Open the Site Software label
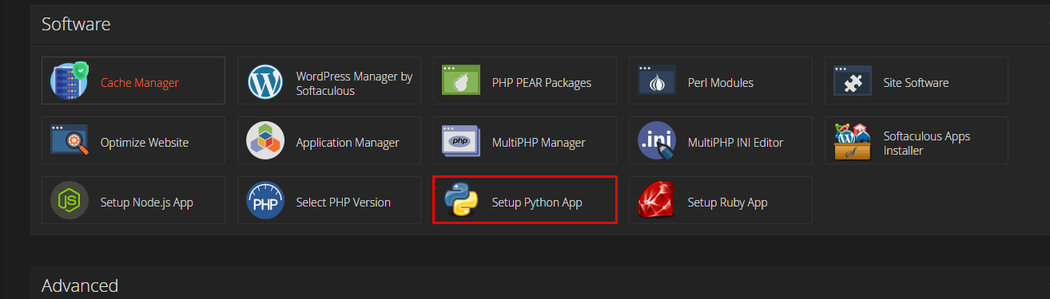 point(917,82)
